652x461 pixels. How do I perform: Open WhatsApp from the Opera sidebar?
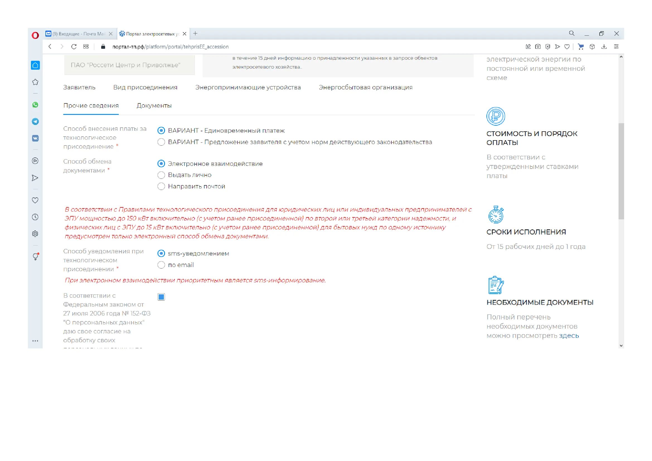click(35, 105)
